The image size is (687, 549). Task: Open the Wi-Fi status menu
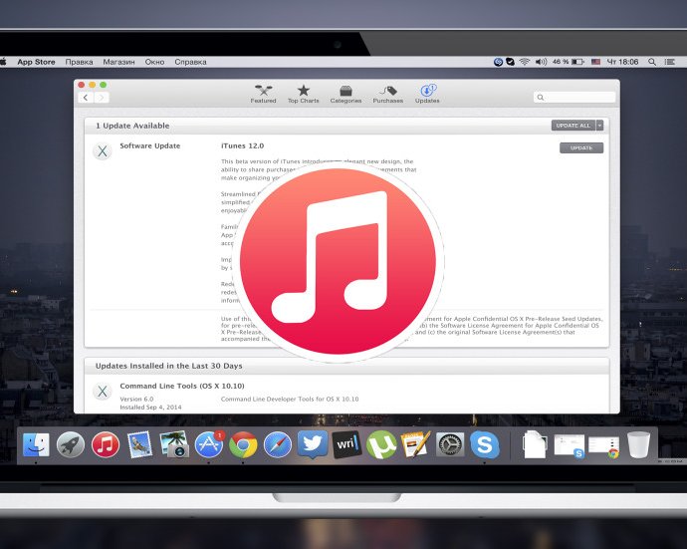pyautogui.click(x=525, y=62)
